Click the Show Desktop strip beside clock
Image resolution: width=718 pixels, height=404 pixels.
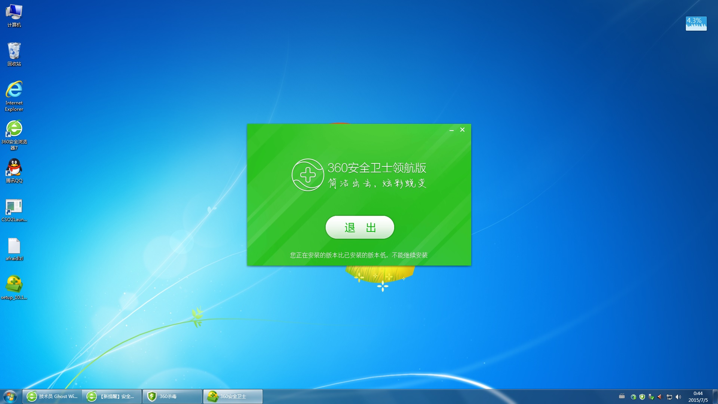(715, 397)
